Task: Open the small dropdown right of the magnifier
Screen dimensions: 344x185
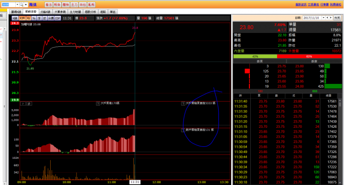Action: (x=26, y=5)
